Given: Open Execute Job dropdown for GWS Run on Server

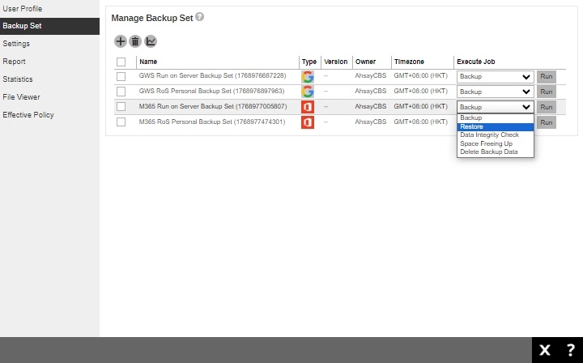Looking at the screenshot, I should (495, 77).
